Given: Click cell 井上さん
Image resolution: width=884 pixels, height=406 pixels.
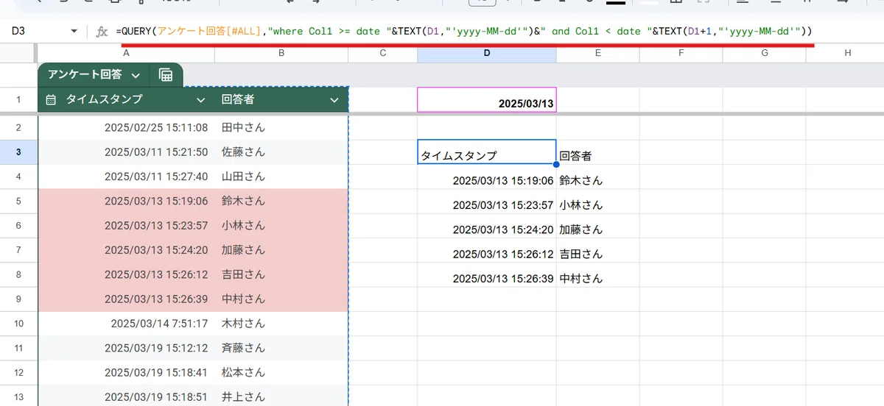Looking at the screenshot, I should click(x=281, y=397).
